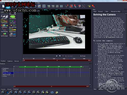Click the Camera Solve toolbox icon
The height and width of the screenshot is (95, 127).
coord(4,26)
